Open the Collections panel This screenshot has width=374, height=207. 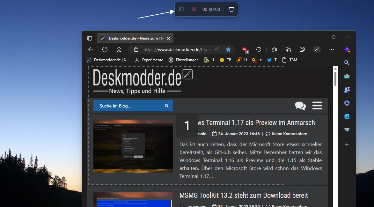pyautogui.click(x=288, y=49)
